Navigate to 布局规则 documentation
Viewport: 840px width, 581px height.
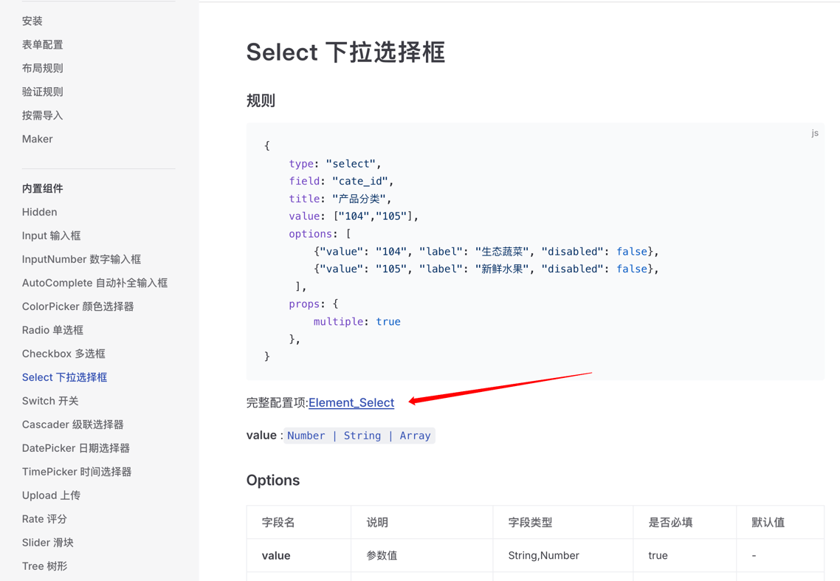point(43,68)
